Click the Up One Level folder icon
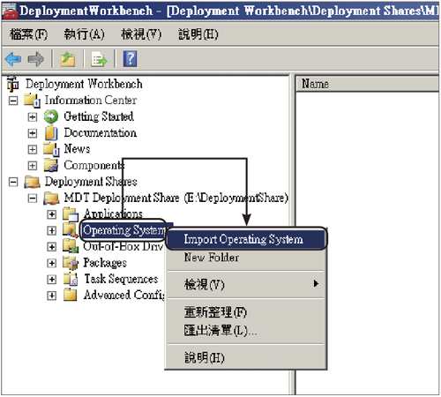Image resolution: width=441 pixels, height=397 pixels. (x=68, y=59)
